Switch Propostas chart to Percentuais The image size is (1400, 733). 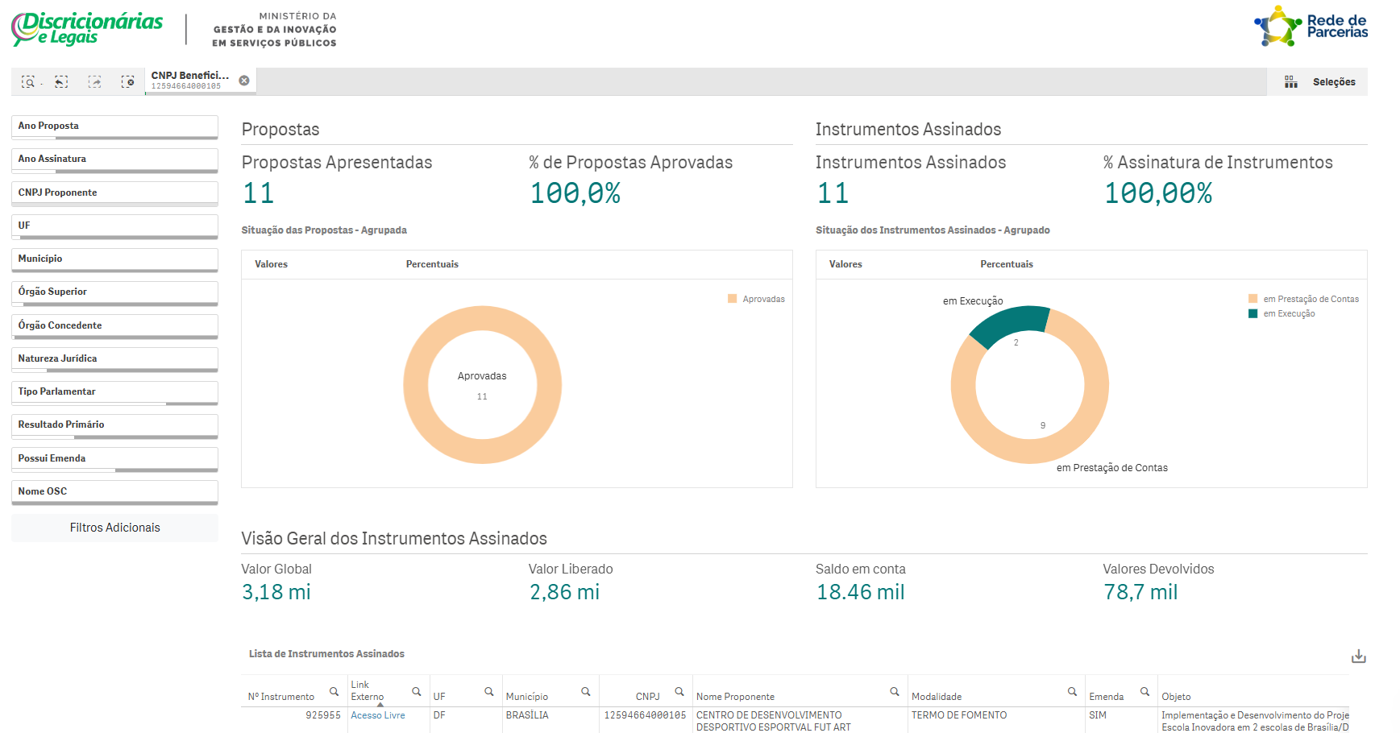click(432, 264)
